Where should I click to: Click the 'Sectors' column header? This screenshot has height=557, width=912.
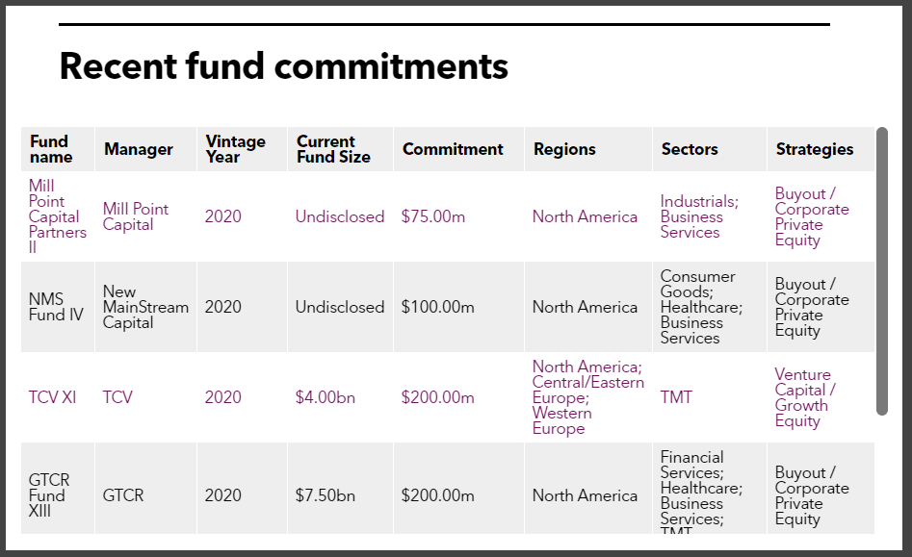[x=710, y=149]
